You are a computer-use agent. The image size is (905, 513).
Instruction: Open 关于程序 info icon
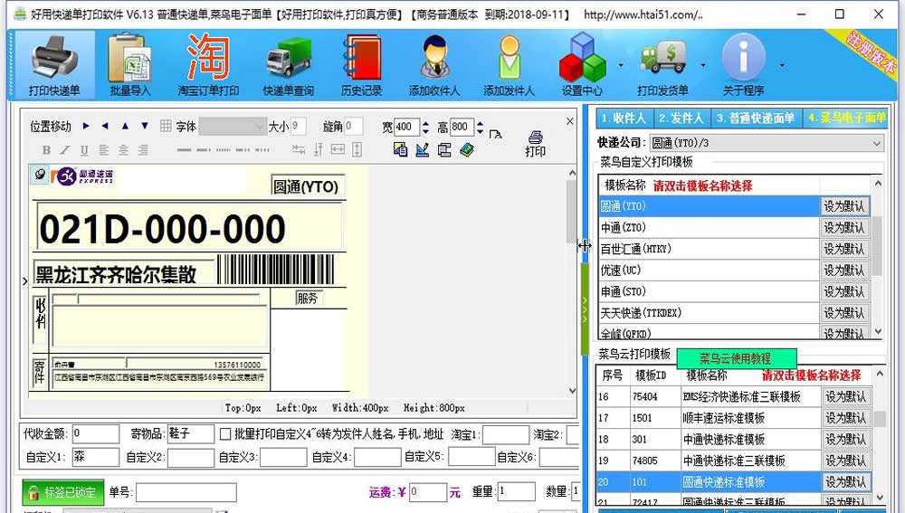click(x=743, y=64)
